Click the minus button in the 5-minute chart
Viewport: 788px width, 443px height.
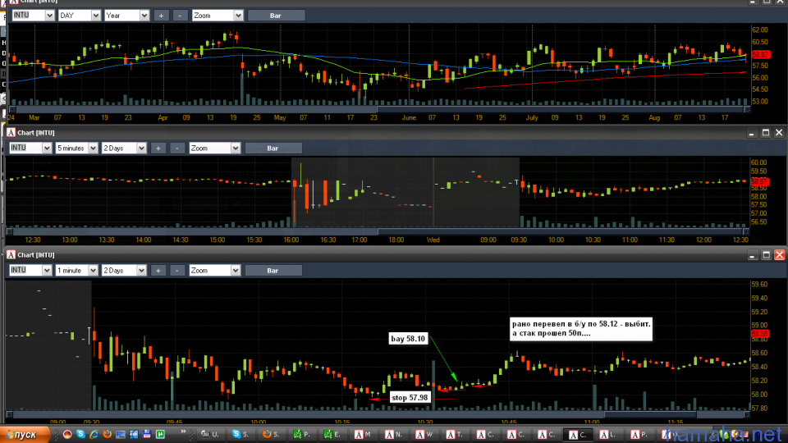(x=177, y=148)
